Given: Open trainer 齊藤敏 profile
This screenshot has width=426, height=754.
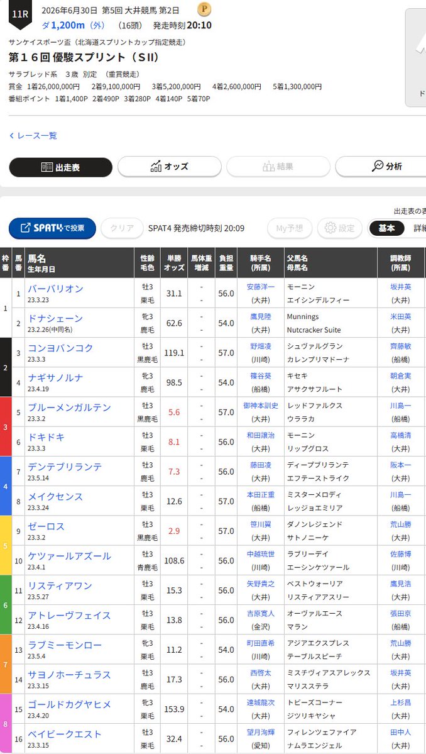Looking at the screenshot, I should click(x=400, y=347).
